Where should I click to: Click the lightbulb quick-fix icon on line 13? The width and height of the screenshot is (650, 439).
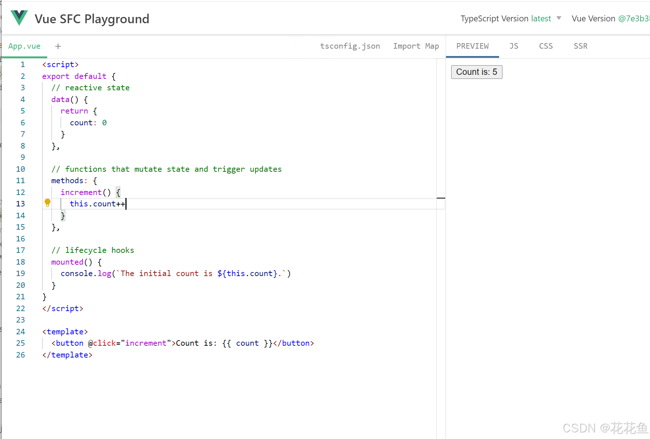(48, 203)
